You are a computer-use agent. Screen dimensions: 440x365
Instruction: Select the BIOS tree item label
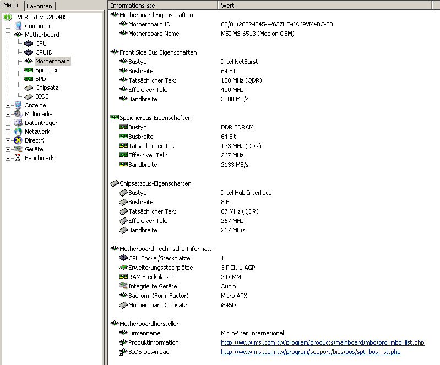tap(42, 96)
